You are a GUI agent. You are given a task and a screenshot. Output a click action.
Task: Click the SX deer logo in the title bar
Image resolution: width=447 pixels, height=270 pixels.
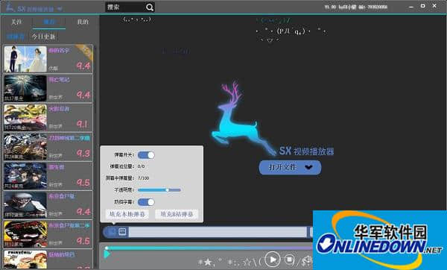(x=10, y=7)
